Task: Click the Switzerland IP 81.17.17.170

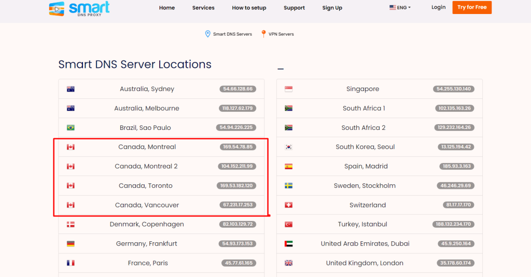Action: coord(458,205)
